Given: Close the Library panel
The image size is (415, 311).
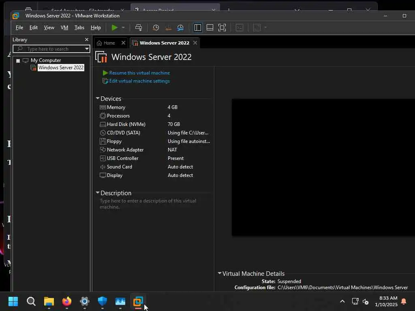Looking at the screenshot, I should click(x=87, y=39).
